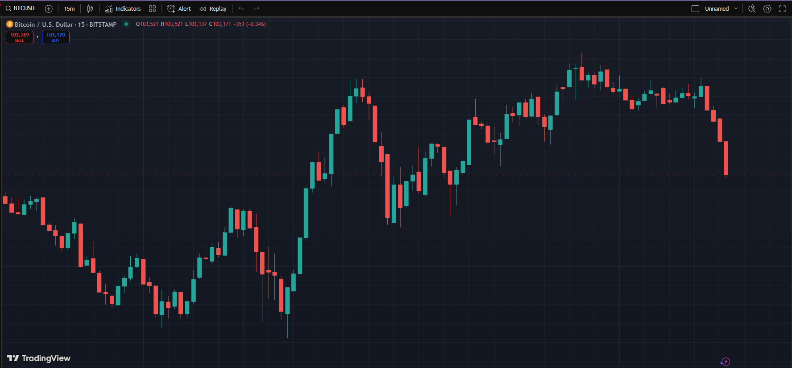Open the candlestick chart type selector
The image size is (792, 368).
(x=90, y=9)
